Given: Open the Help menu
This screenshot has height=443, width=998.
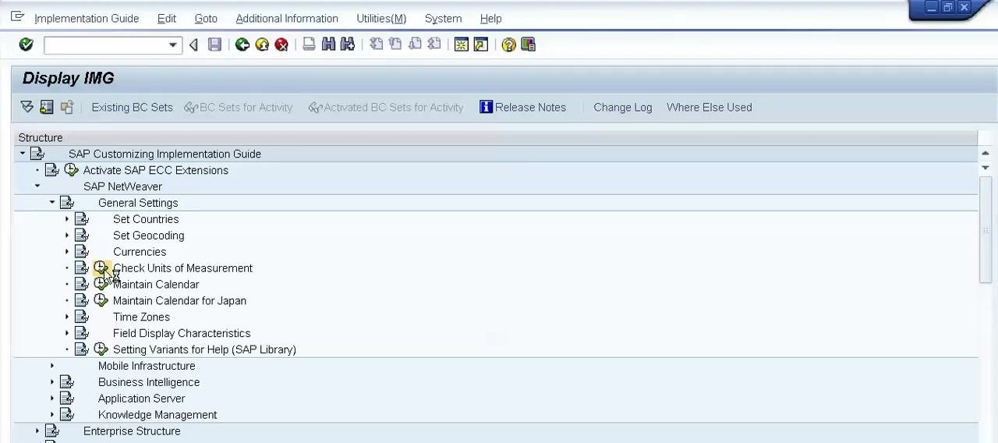Looking at the screenshot, I should (490, 18).
